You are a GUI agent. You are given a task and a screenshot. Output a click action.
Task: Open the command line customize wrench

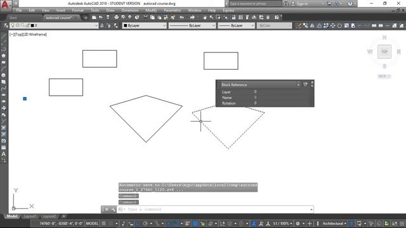114,210
